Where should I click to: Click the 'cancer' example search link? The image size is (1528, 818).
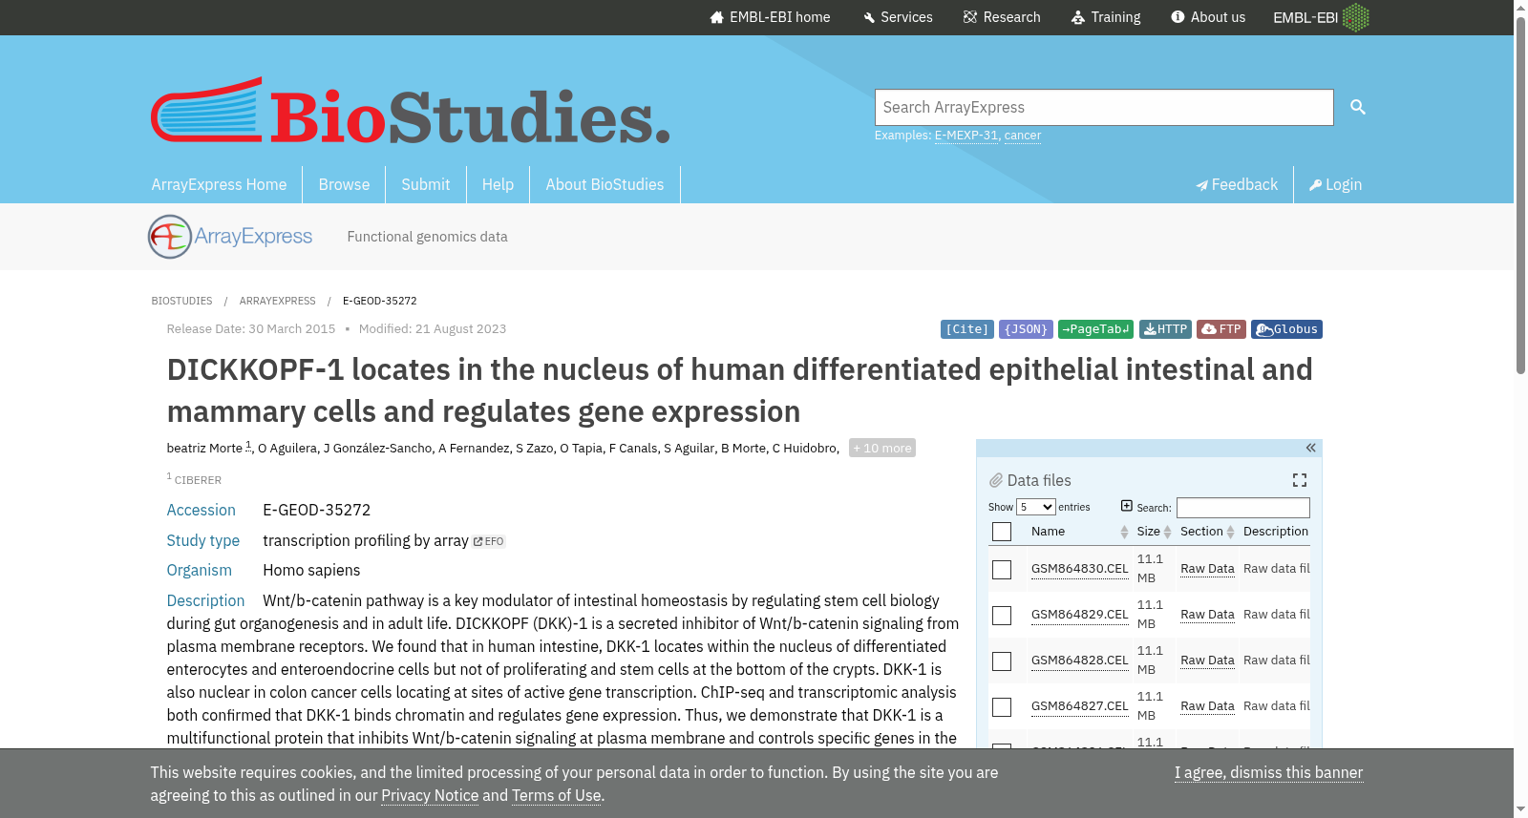click(x=1022, y=136)
